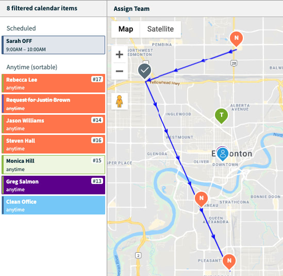Click the 8 filtered calendar items heading
The image size is (283, 276).
click(42, 8)
